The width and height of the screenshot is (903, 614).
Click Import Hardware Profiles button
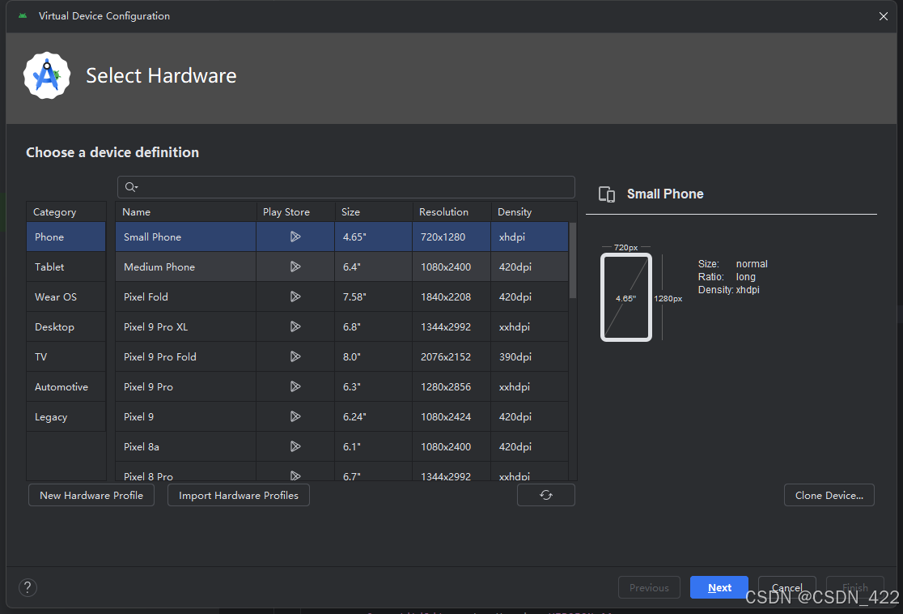239,496
